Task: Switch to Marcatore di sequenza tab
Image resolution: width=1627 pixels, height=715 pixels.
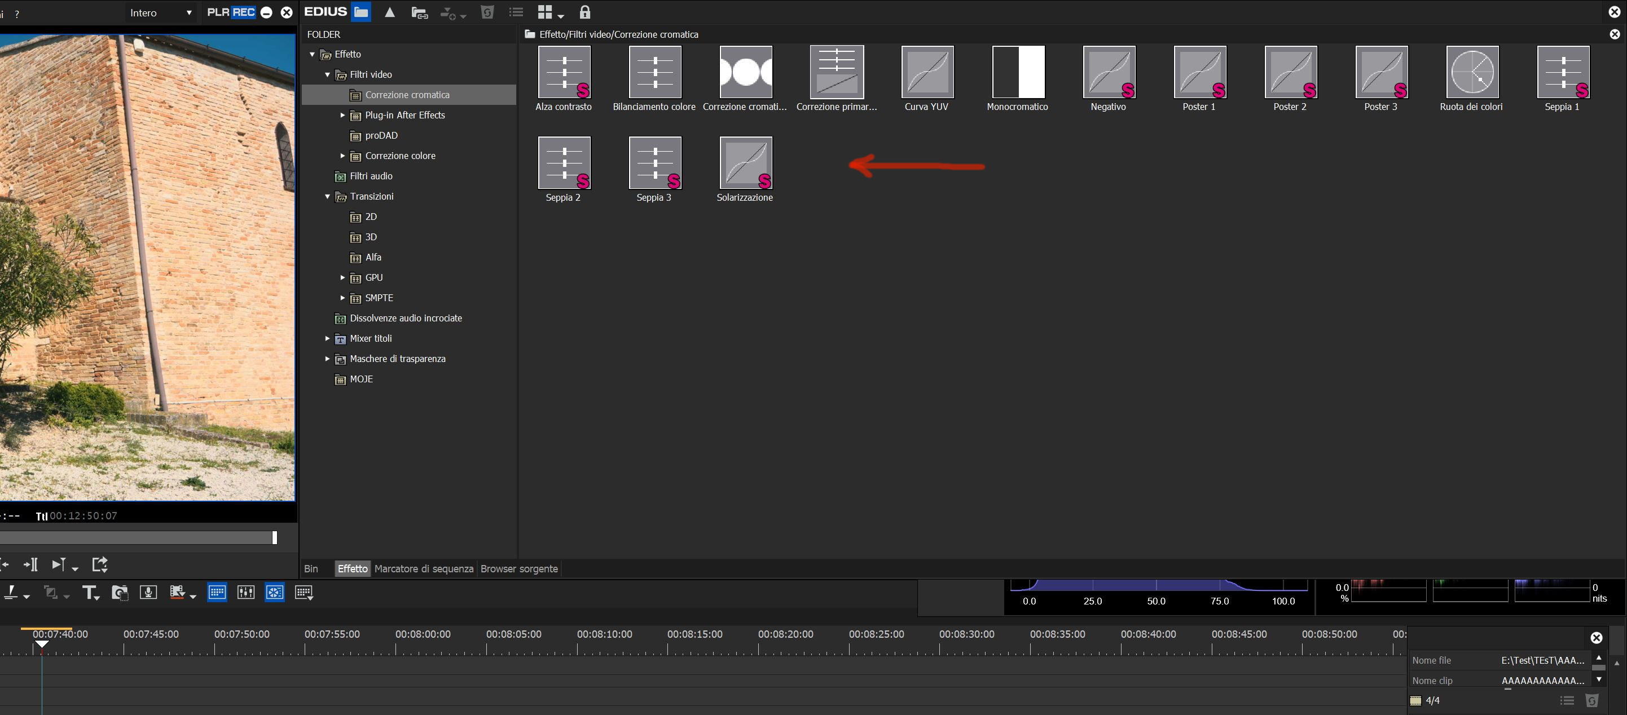Action: coord(424,568)
